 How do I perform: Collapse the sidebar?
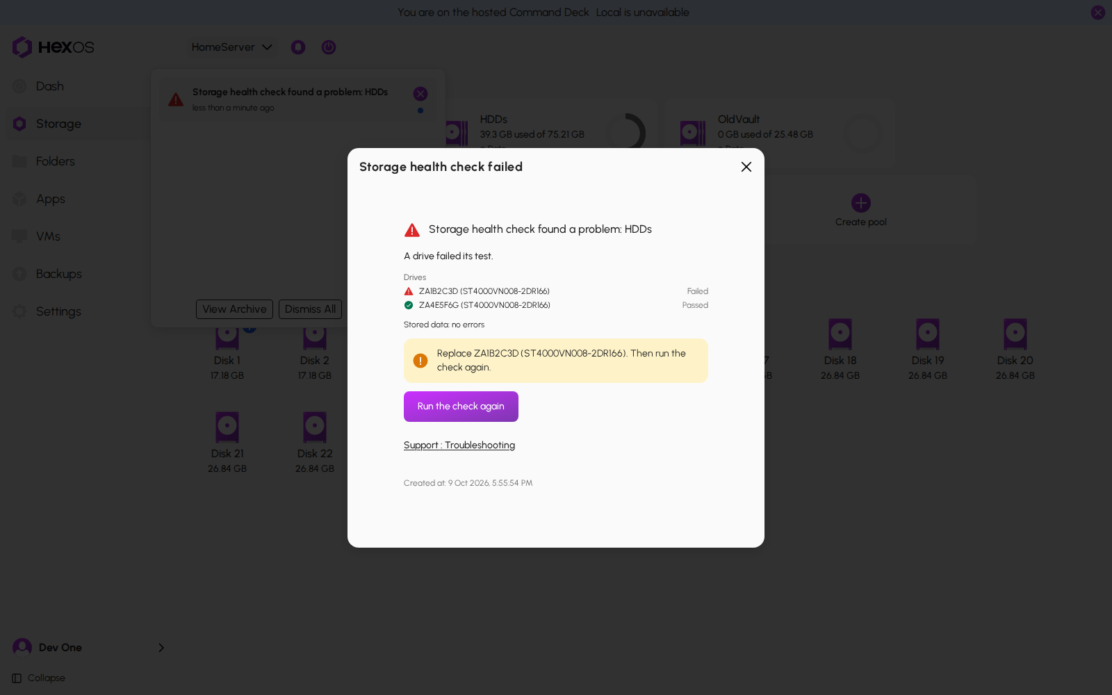(x=39, y=678)
